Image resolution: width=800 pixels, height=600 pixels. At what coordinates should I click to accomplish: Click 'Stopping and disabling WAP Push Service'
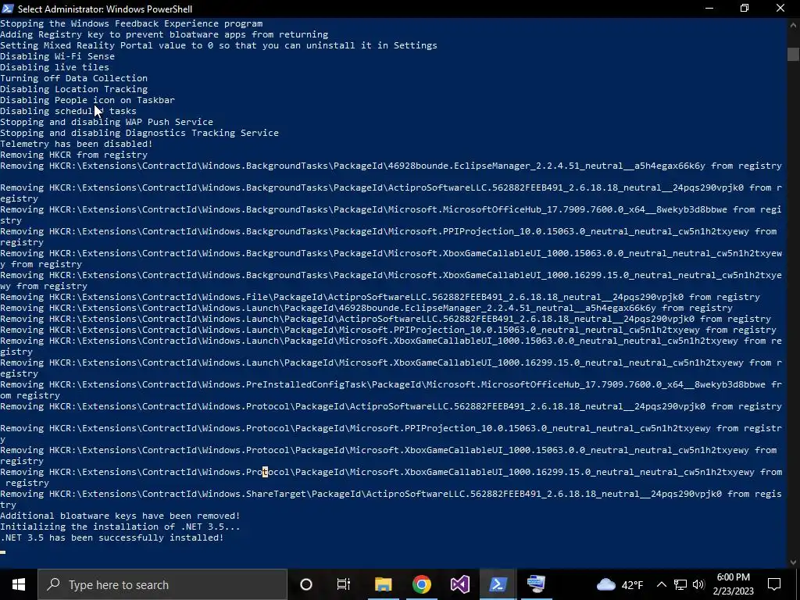[106, 122]
